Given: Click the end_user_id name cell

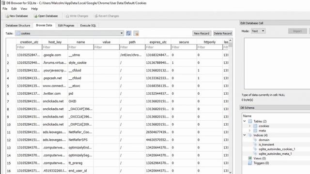Looking at the screenshot, I should tap(81, 171).
